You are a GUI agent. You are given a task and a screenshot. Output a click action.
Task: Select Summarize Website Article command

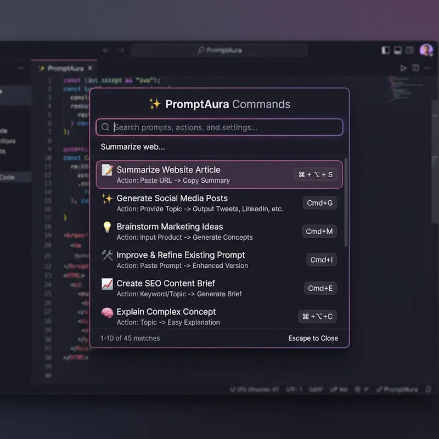219,175
